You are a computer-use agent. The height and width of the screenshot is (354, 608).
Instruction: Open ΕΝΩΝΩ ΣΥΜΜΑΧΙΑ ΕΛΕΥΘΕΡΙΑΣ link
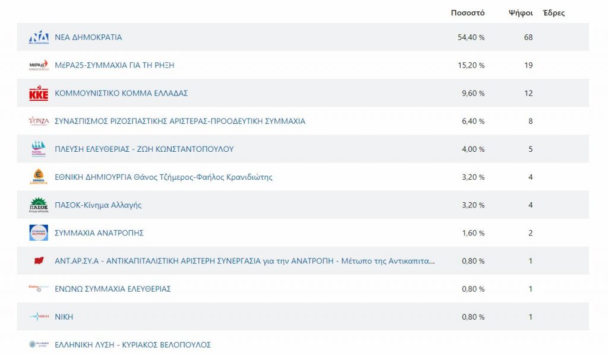point(113,289)
